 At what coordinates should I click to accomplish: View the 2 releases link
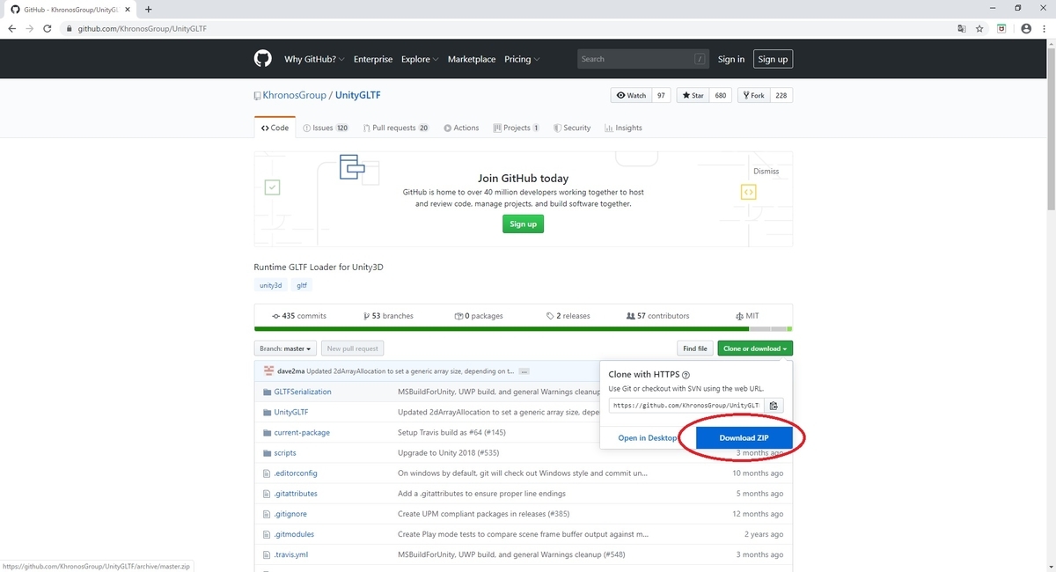click(x=568, y=316)
